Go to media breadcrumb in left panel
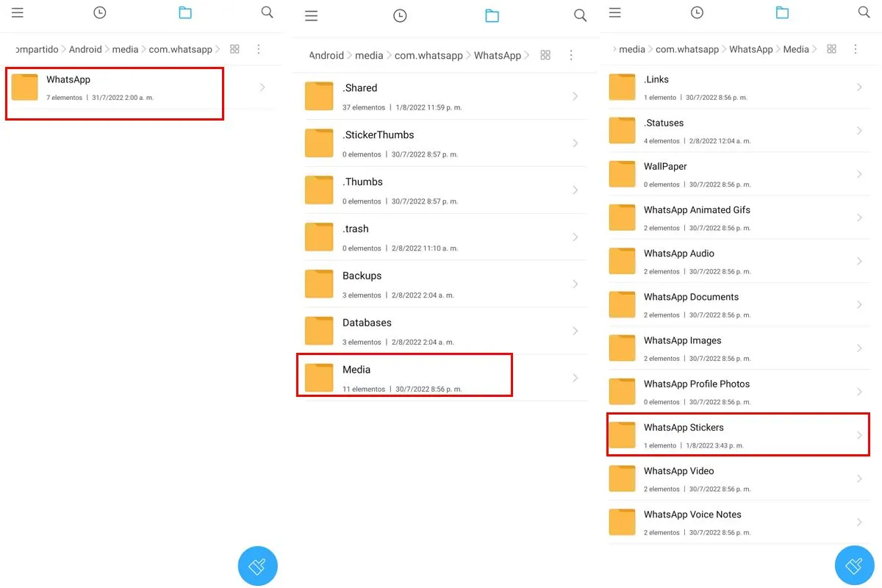 pyautogui.click(x=125, y=49)
